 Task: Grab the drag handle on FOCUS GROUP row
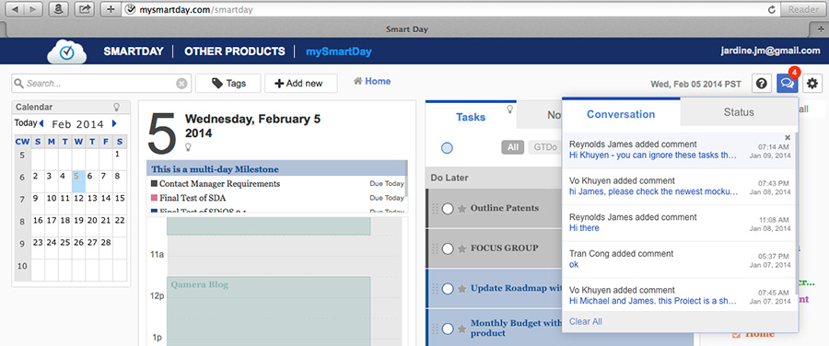coord(436,248)
